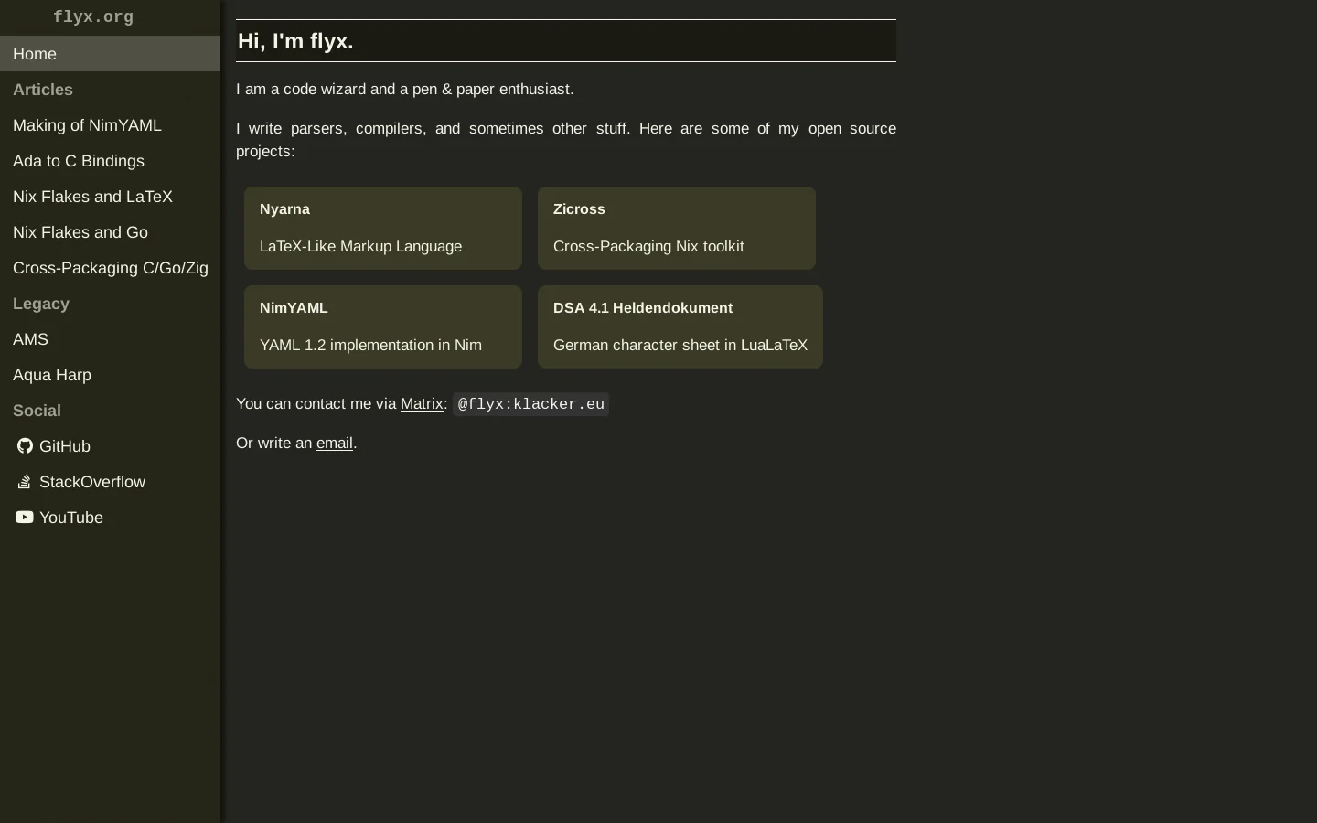
Task: Click the StackOverflow text label in sidebar
Action: click(92, 482)
